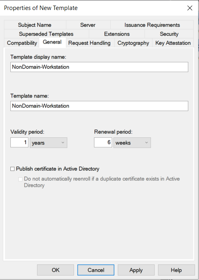This screenshot has height=280, width=199.
Task: Open the Request Handling tab
Action: (x=90, y=43)
